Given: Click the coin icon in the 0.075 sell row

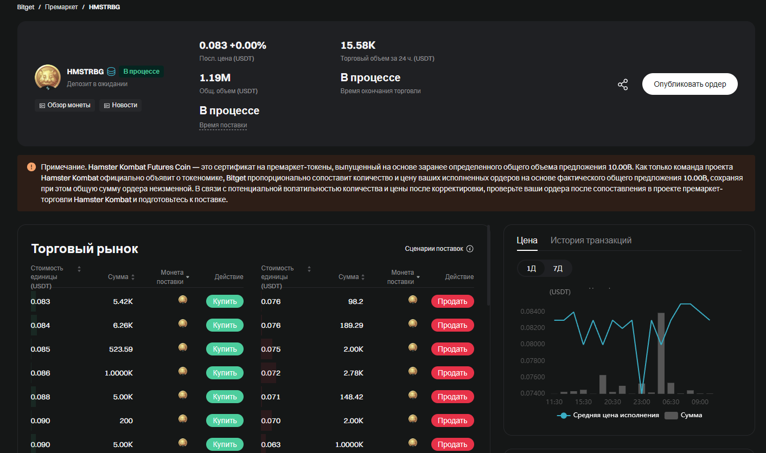Looking at the screenshot, I should 413,347.
